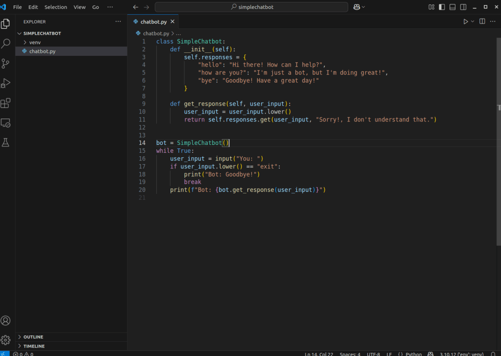The image size is (501, 356).
Task: Open the Manage gear menu
Action: click(x=6, y=340)
